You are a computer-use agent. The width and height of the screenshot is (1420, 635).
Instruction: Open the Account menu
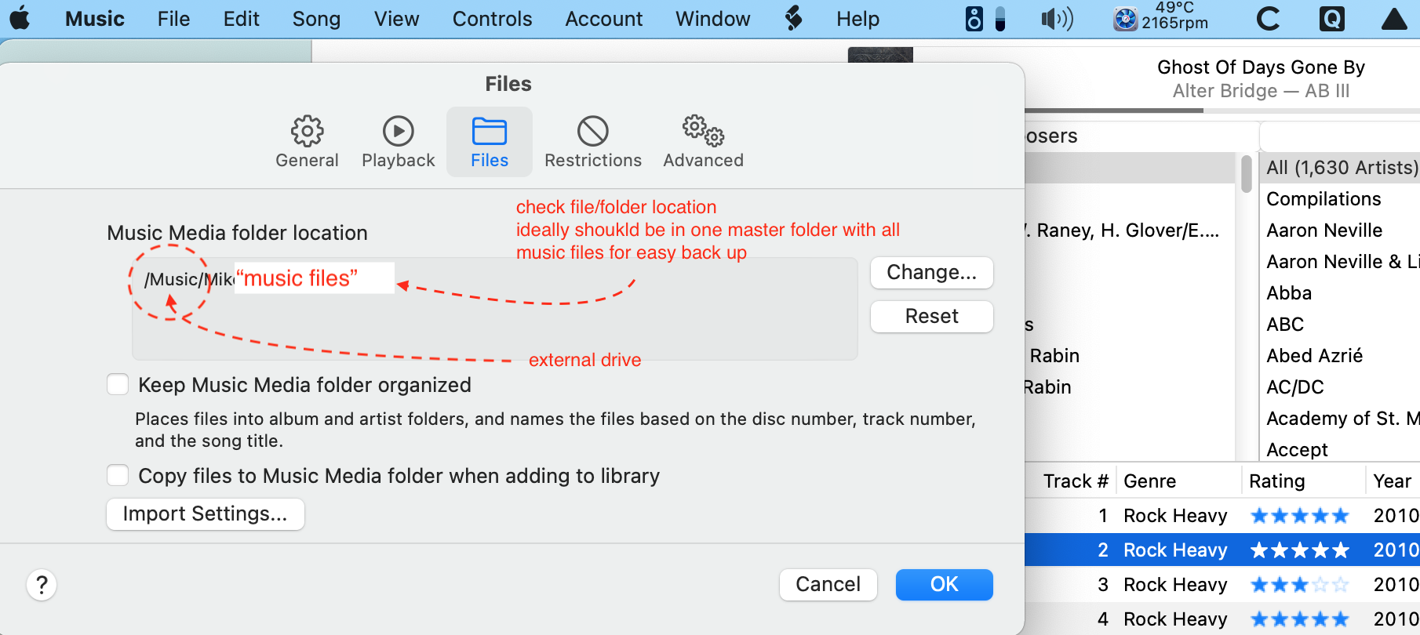tap(603, 19)
